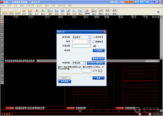The height and width of the screenshot is (116, 163).
Task: Click the horizontal scrollbar right arrow
Action: pos(158,61)
